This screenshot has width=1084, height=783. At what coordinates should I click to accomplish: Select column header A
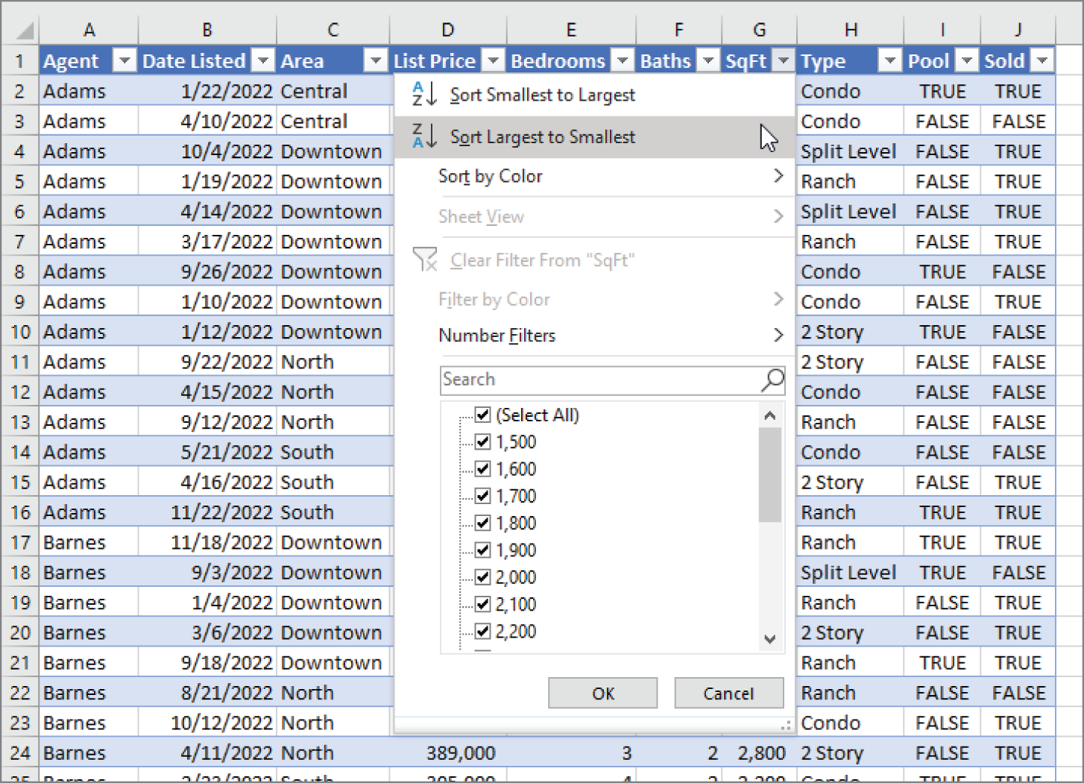[89, 30]
